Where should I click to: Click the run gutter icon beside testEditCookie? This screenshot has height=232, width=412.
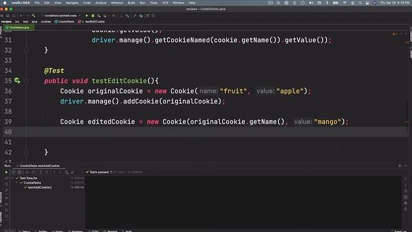[17, 81]
